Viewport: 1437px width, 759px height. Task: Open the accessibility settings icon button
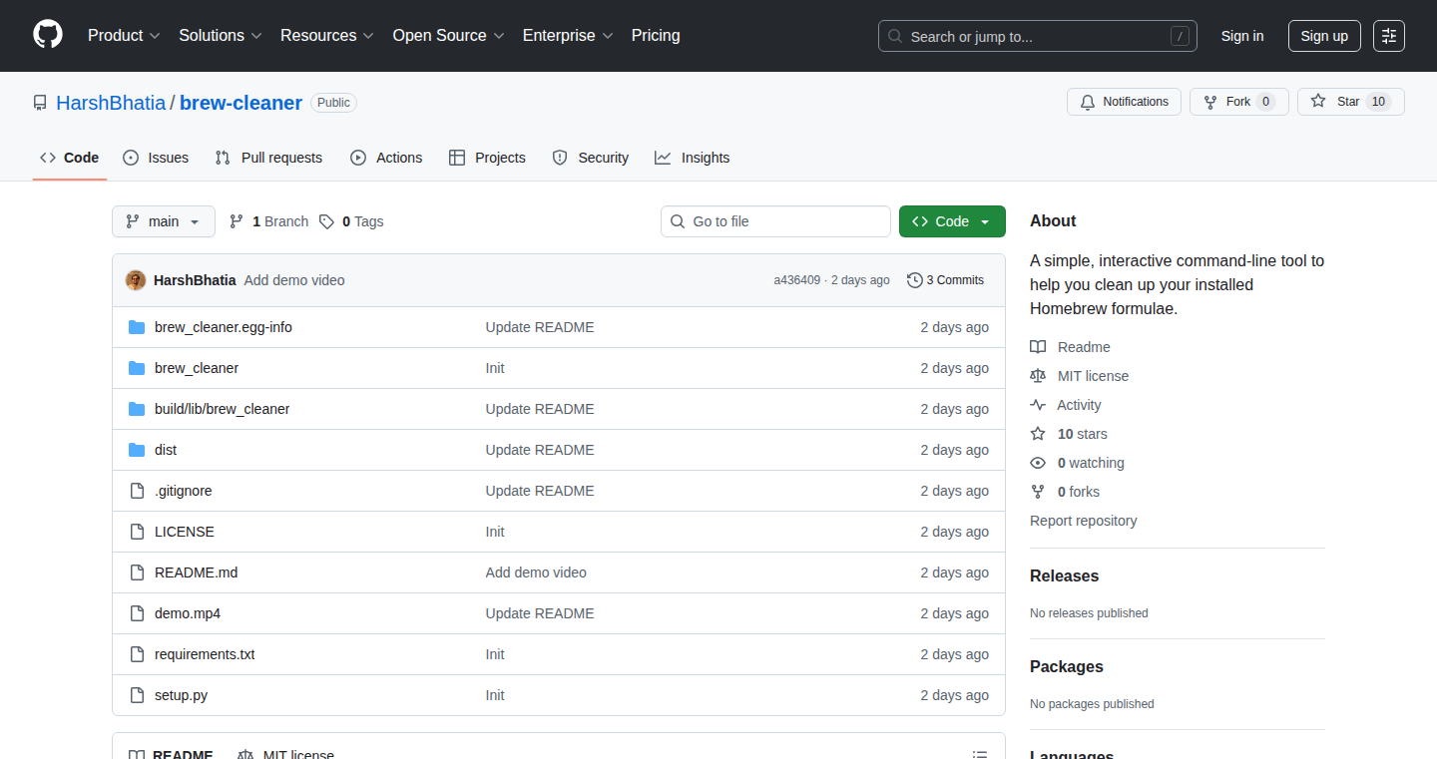(1389, 36)
